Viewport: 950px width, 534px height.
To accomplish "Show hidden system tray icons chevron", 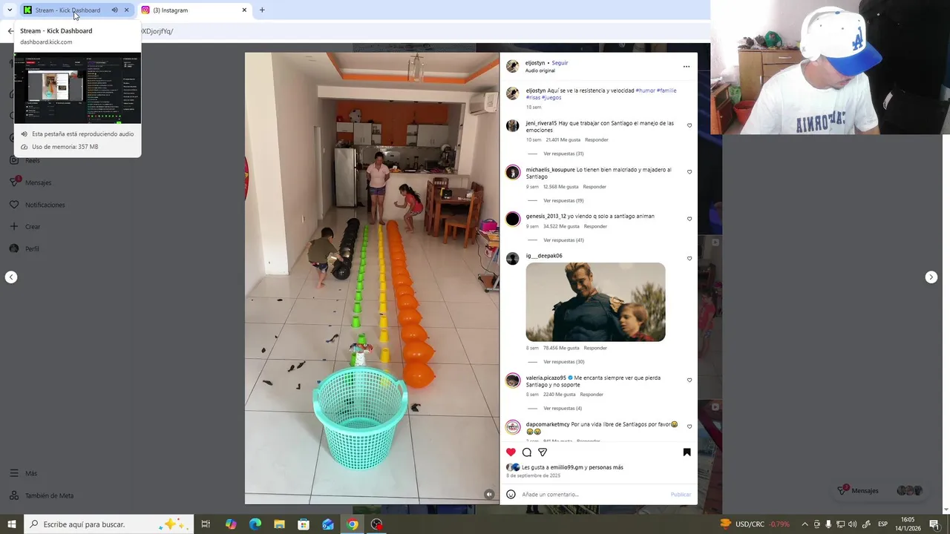I will (x=805, y=524).
